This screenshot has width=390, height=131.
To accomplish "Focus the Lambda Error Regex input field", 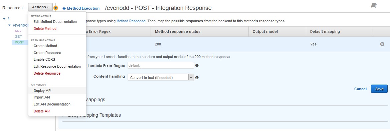I will [x=161, y=66].
